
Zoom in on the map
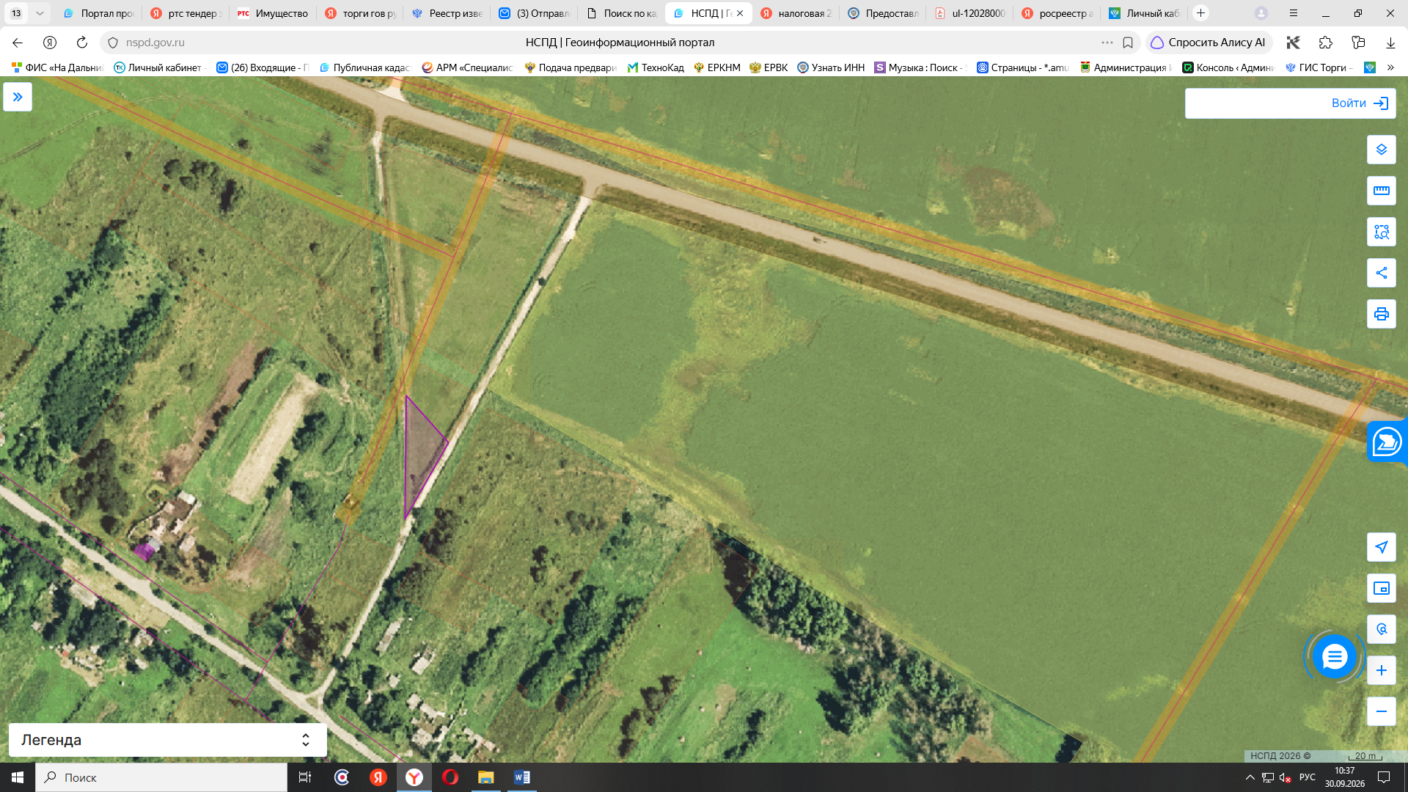tap(1382, 670)
